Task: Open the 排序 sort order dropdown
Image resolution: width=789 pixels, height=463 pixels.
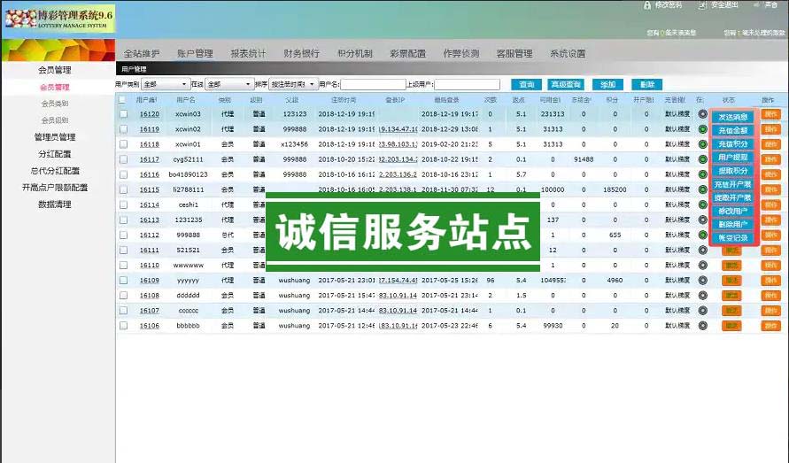Action: [292, 84]
